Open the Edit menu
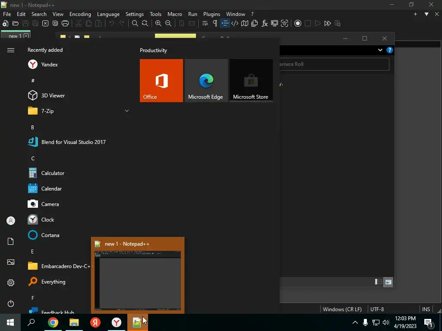The width and height of the screenshot is (442, 331). click(21, 14)
